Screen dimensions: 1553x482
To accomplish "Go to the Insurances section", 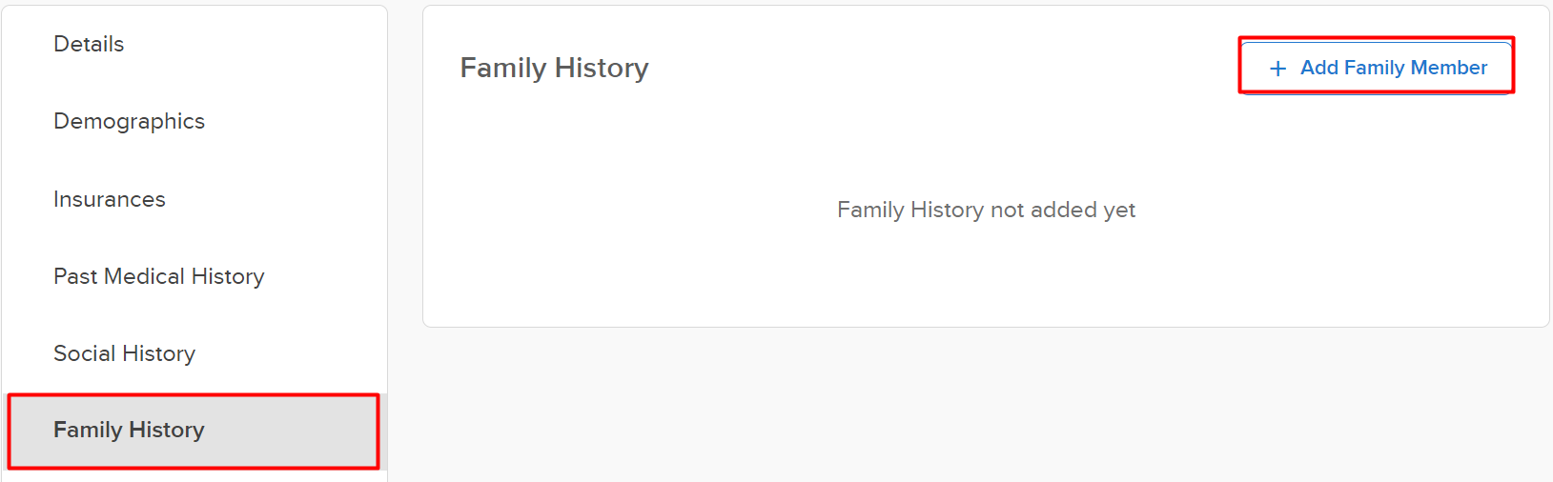I will click(x=110, y=199).
